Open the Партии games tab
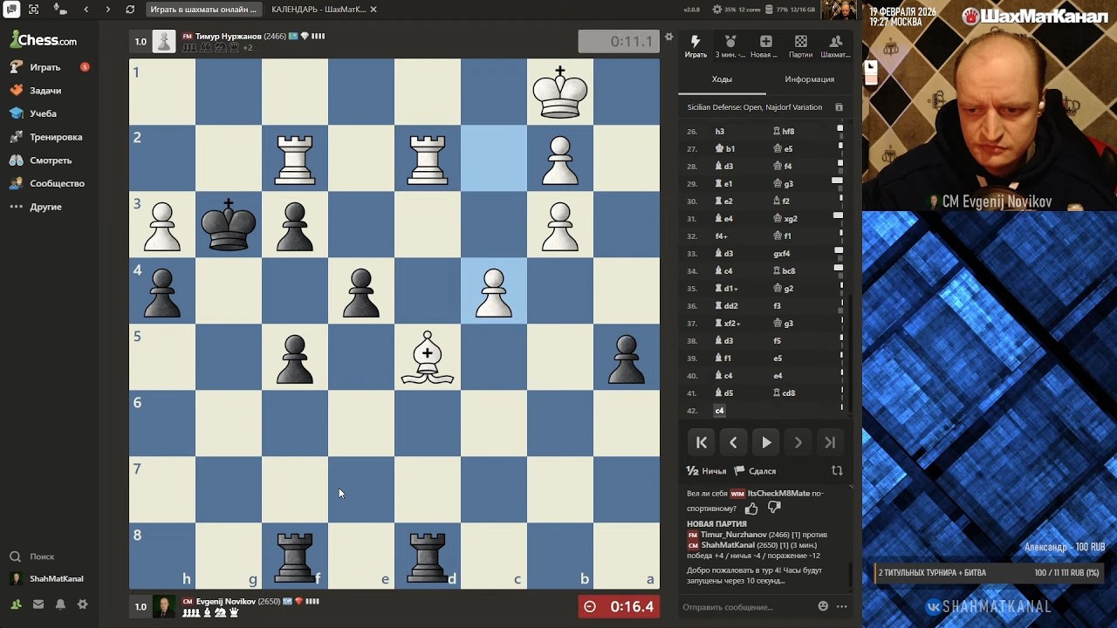This screenshot has width=1117, height=628. click(x=800, y=46)
